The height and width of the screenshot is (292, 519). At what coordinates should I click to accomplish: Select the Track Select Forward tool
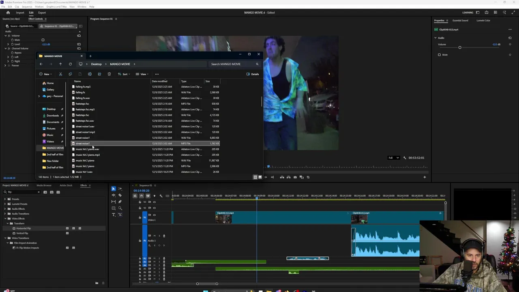click(120, 189)
